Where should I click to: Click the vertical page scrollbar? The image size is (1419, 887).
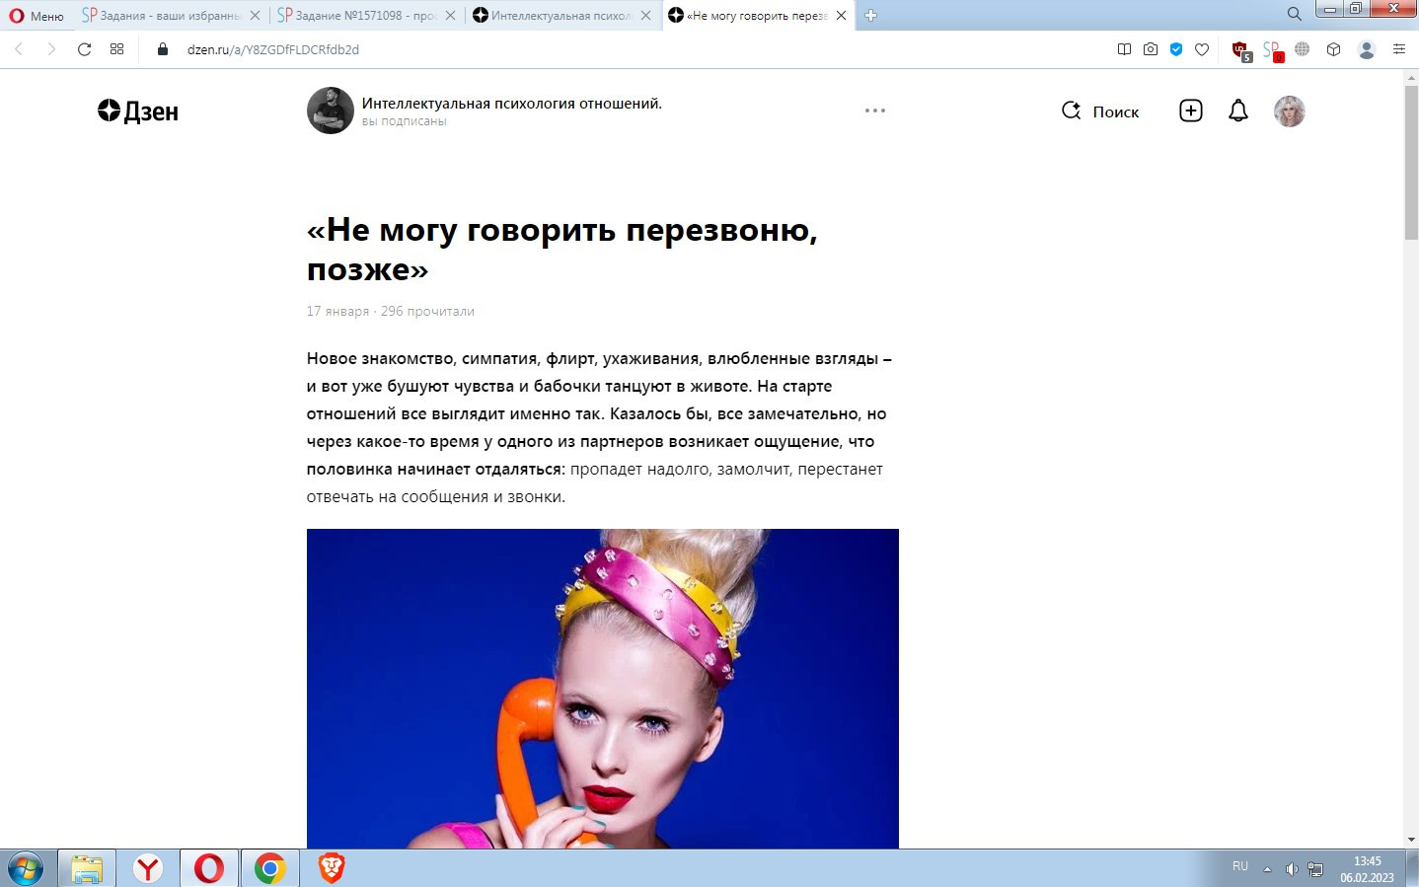pyautogui.click(x=1411, y=459)
